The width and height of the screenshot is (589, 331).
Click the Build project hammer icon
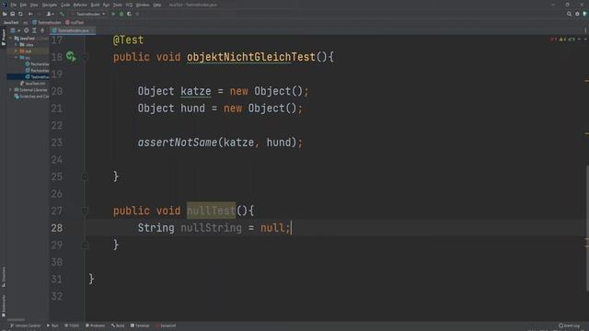pos(62,14)
